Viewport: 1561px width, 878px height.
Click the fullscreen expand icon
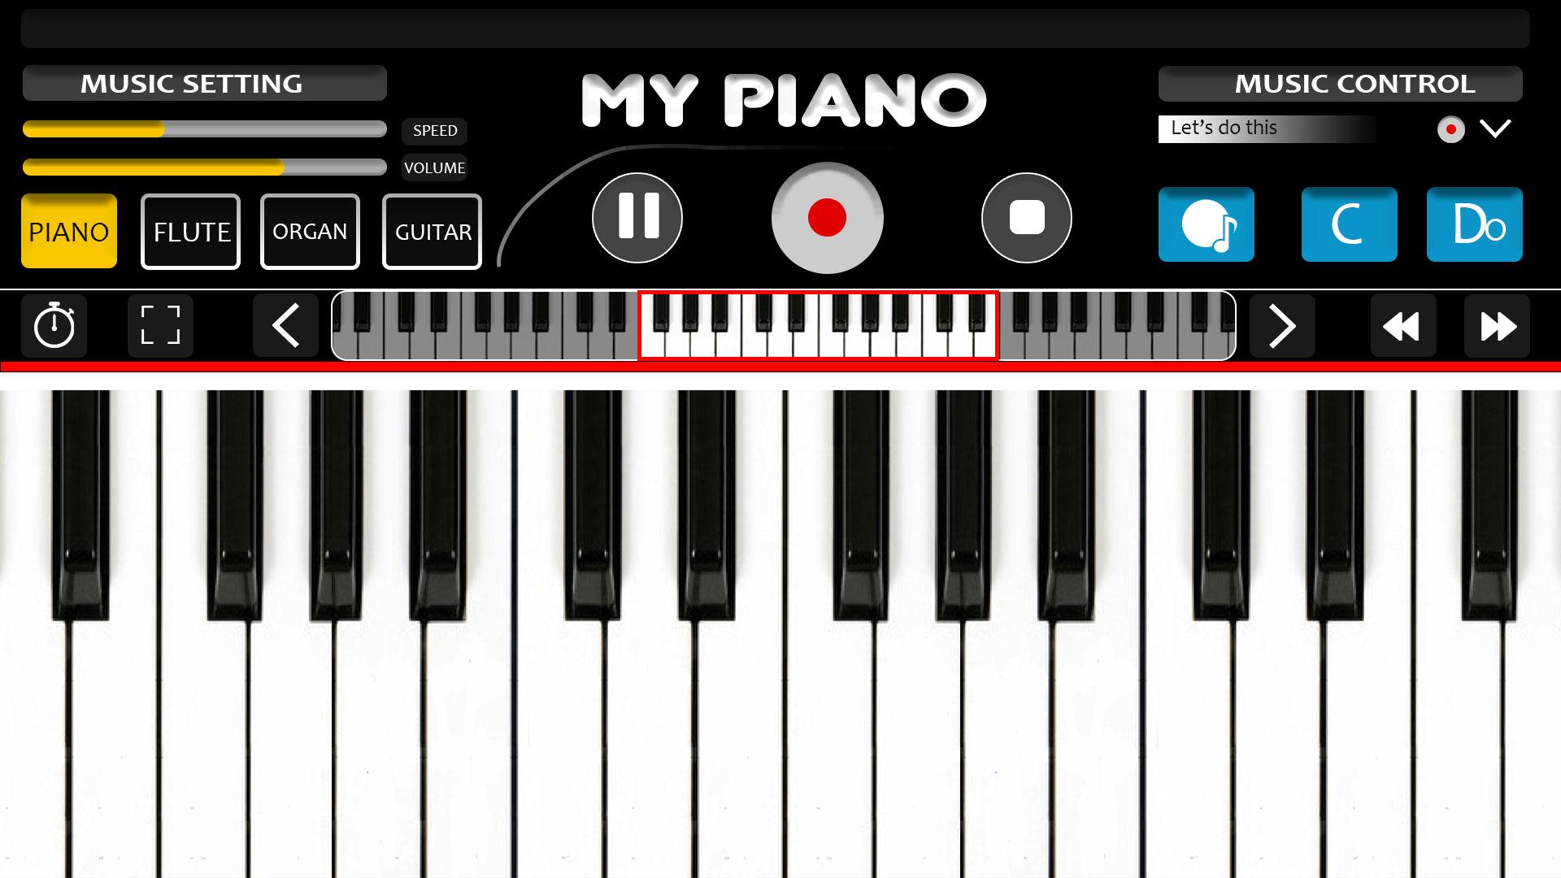(161, 325)
